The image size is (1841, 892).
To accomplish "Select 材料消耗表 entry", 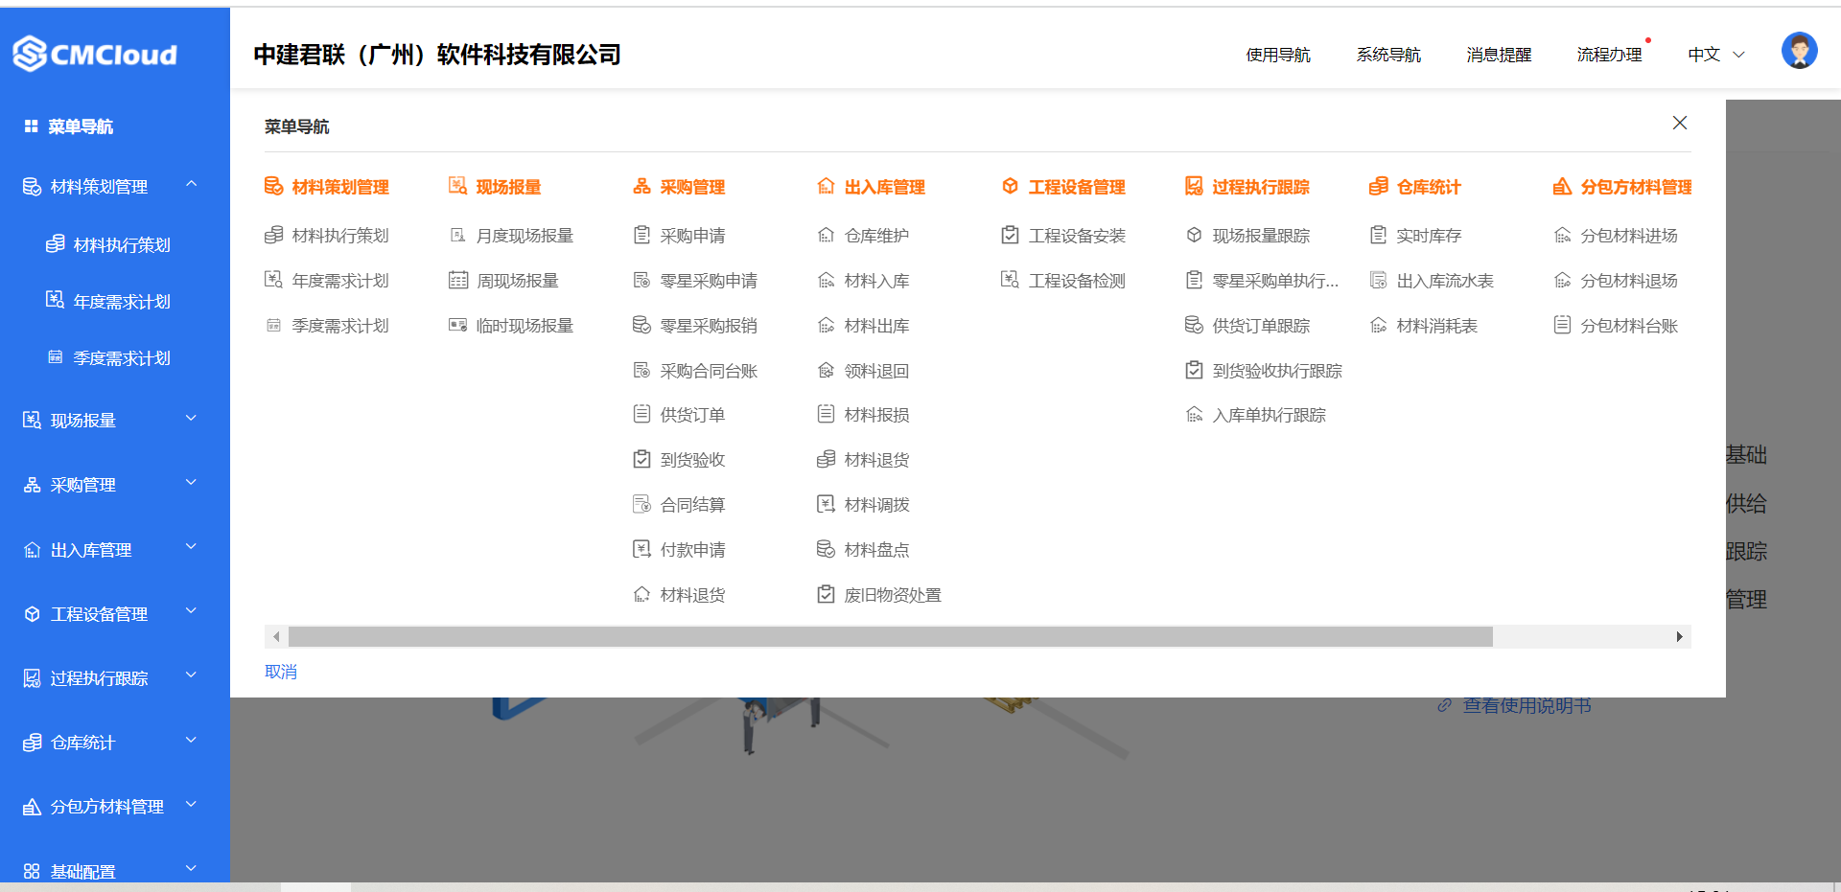I will pos(1436,326).
